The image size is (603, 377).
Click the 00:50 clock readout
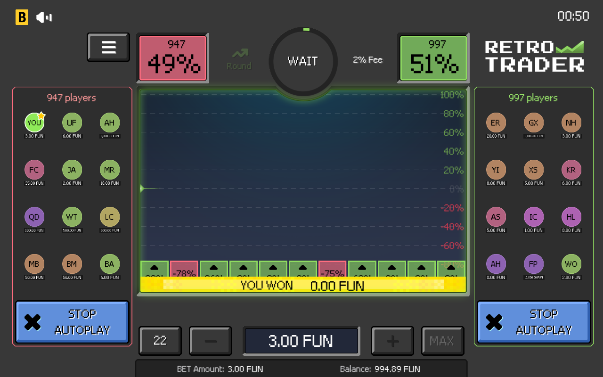tap(573, 16)
